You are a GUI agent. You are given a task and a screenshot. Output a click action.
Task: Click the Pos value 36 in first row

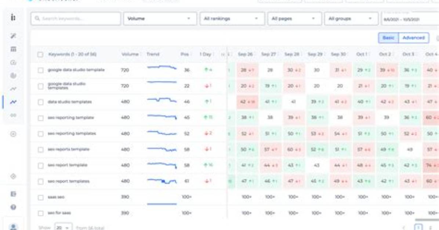[187, 70]
